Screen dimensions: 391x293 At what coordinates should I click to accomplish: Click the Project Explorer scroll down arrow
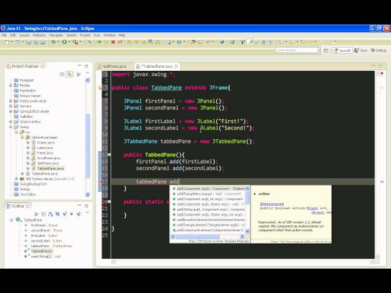tap(87, 194)
